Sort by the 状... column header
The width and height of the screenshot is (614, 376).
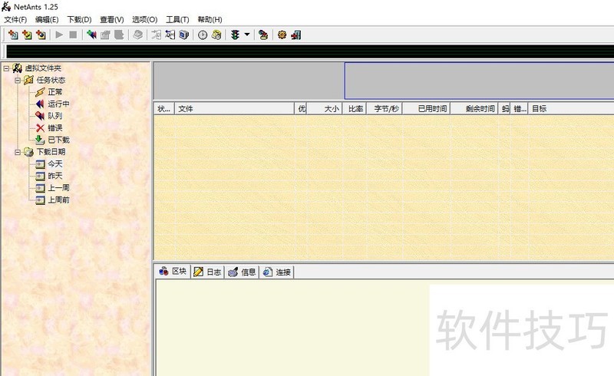tap(164, 108)
